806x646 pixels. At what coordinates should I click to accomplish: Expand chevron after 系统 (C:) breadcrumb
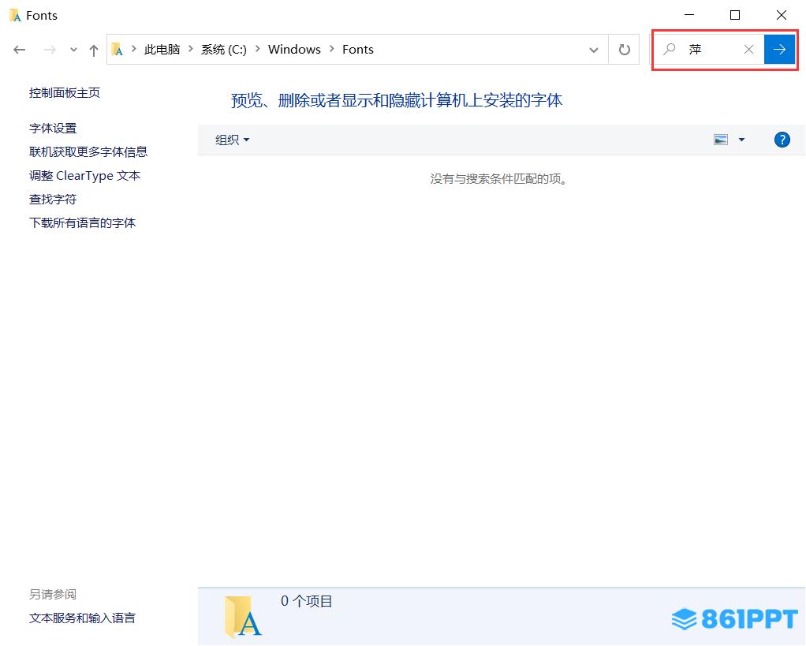tap(258, 49)
